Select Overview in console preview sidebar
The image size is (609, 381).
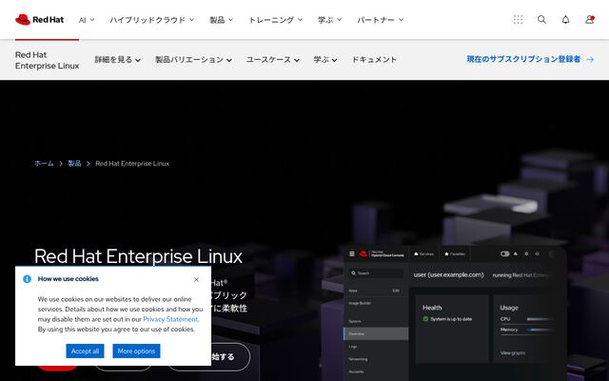click(376, 333)
